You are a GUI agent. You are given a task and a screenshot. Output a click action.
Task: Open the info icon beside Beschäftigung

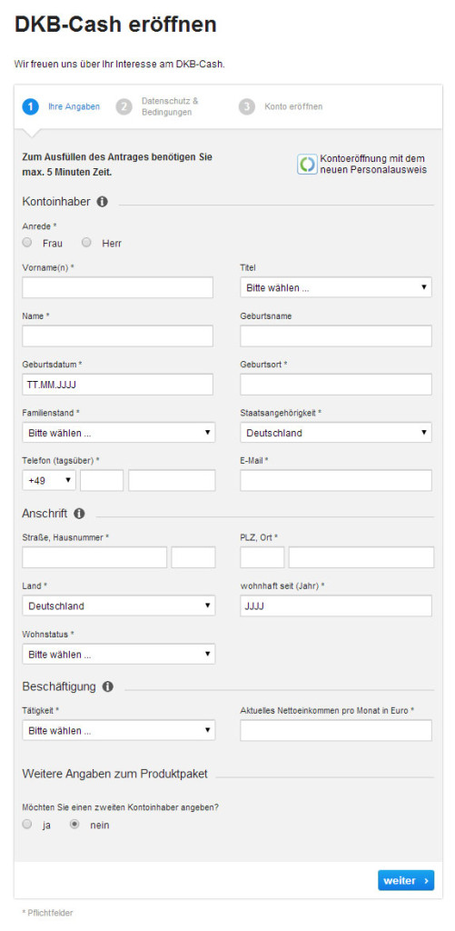107,687
